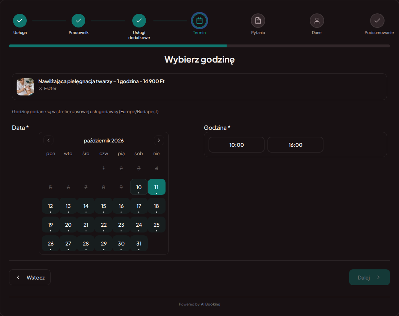Viewport: 399px width, 316px height.
Task: Click the facial treatment service thumbnail
Action: click(25, 87)
